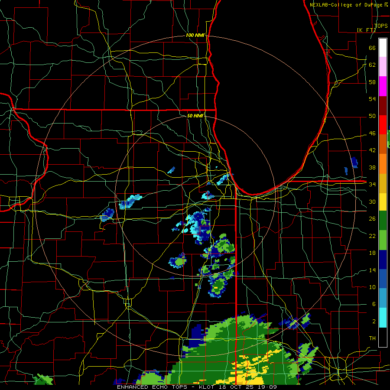Click the TH threshold label
390x390 pixels.
coord(372,338)
